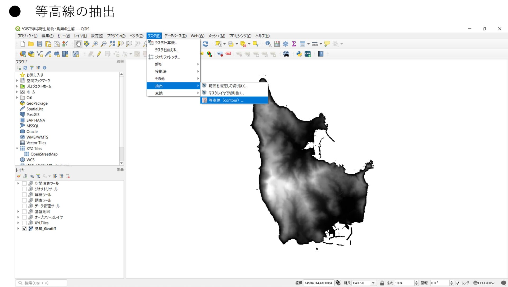Click the rotation value spinner up arrow
Image resolution: width=508 pixels, height=287 pixels.
click(451, 281)
